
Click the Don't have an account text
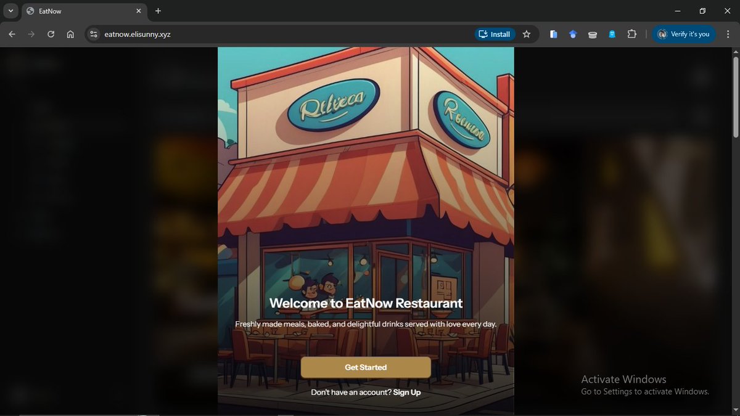click(x=351, y=393)
